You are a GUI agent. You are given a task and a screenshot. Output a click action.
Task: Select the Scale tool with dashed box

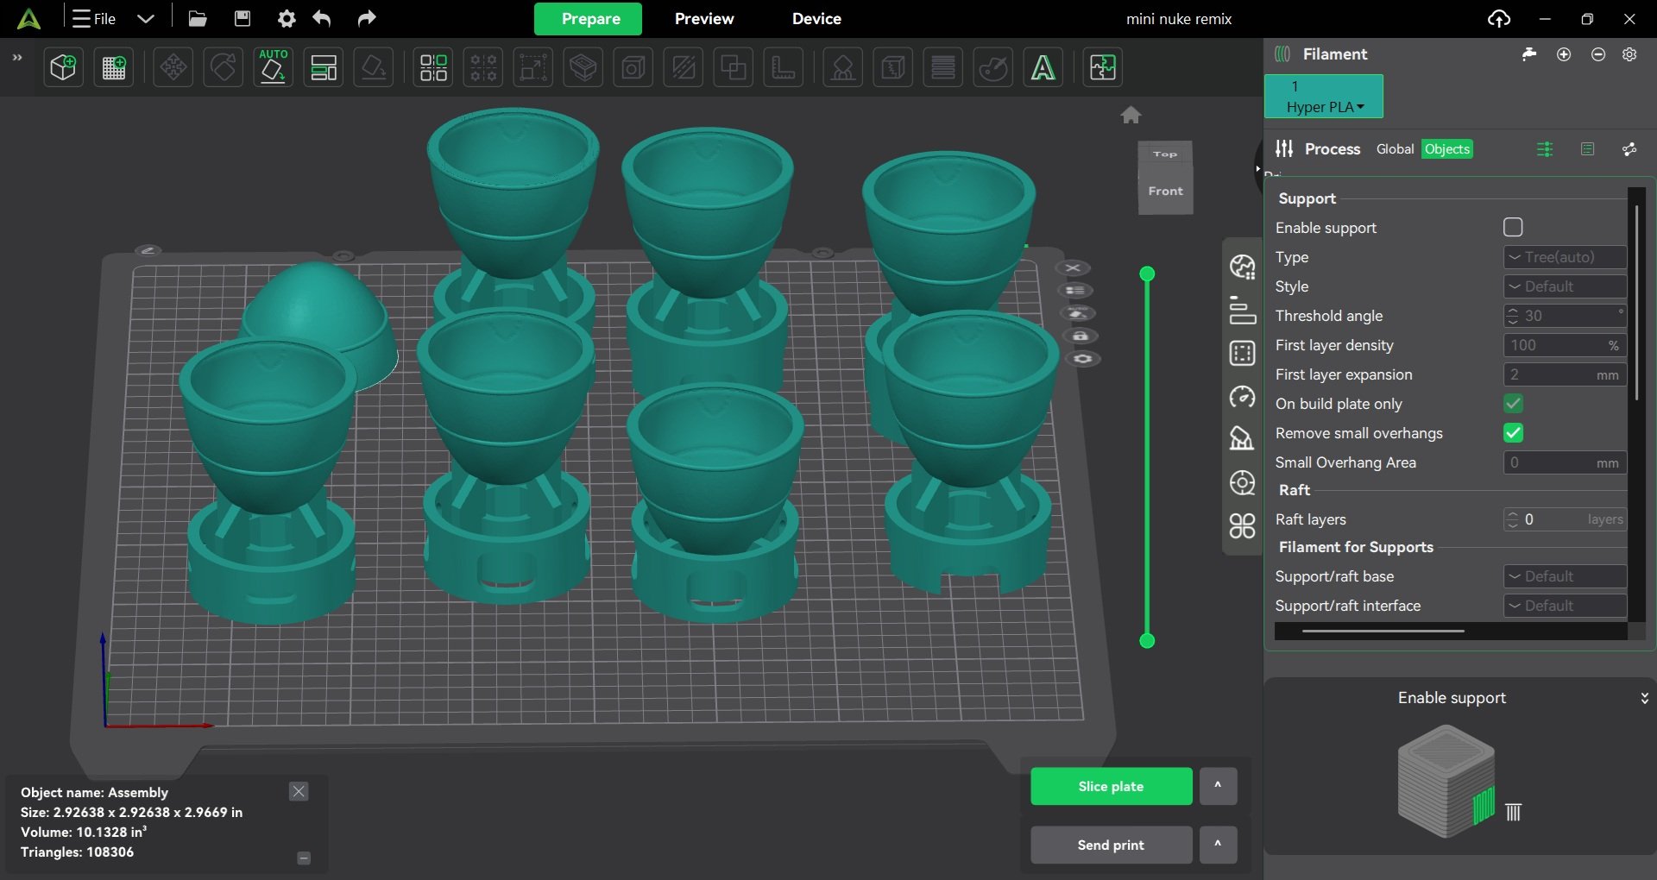click(533, 67)
